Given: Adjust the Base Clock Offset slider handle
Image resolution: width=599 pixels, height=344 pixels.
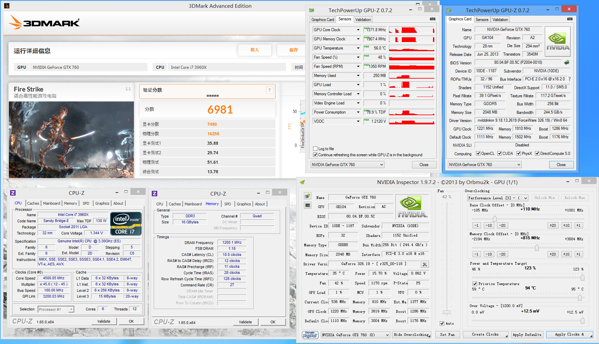Looking at the screenshot, I should click(495, 219).
